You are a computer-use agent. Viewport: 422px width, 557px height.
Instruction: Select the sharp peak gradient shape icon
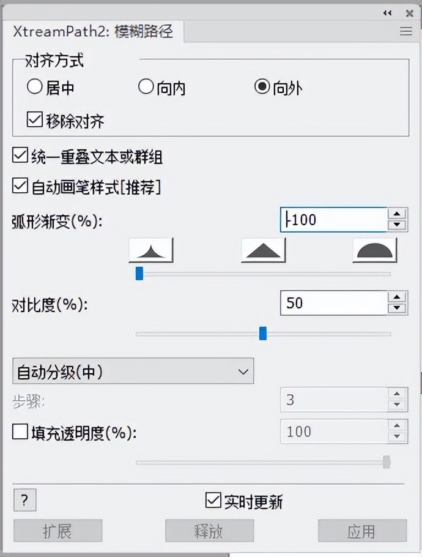(x=151, y=250)
